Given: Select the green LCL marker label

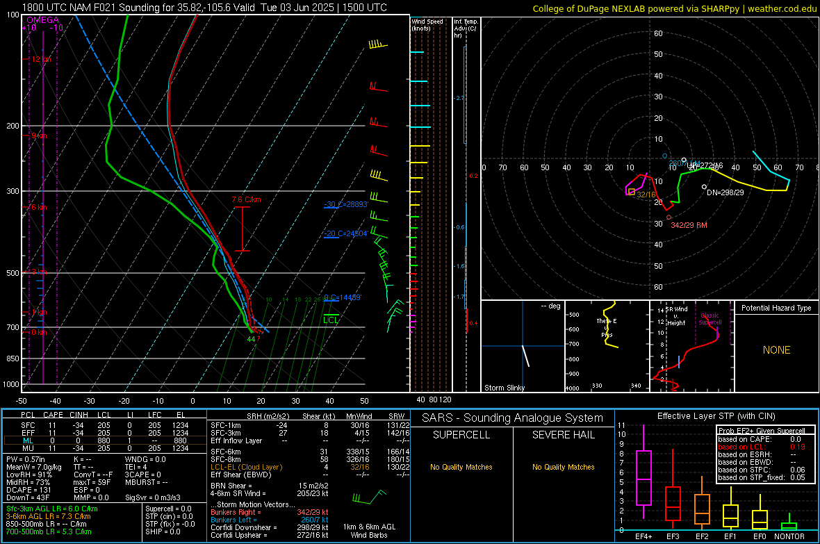Looking at the screenshot, I should 331,320.
